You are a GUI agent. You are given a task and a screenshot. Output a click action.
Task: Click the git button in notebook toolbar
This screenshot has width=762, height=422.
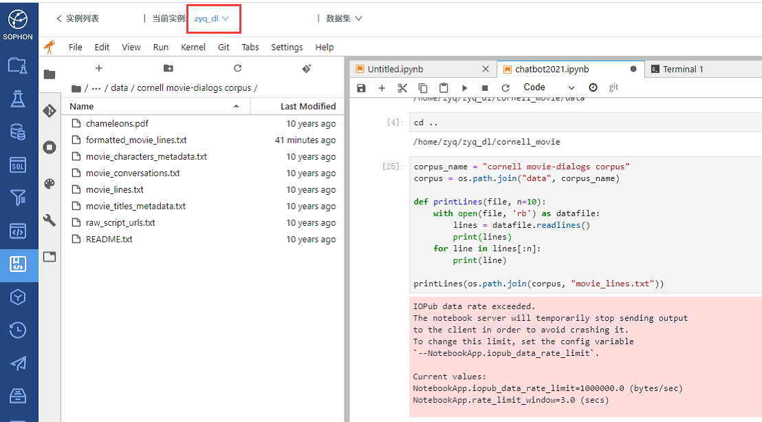coord(613,87)
